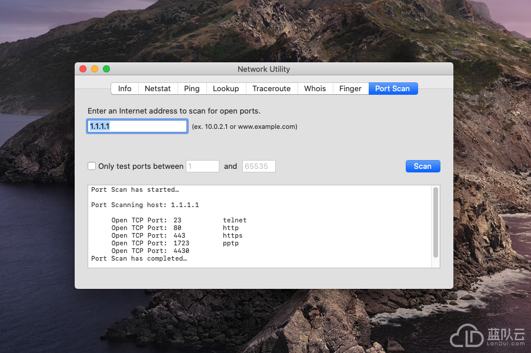Click the results pane scrollbar

(436, 222)
